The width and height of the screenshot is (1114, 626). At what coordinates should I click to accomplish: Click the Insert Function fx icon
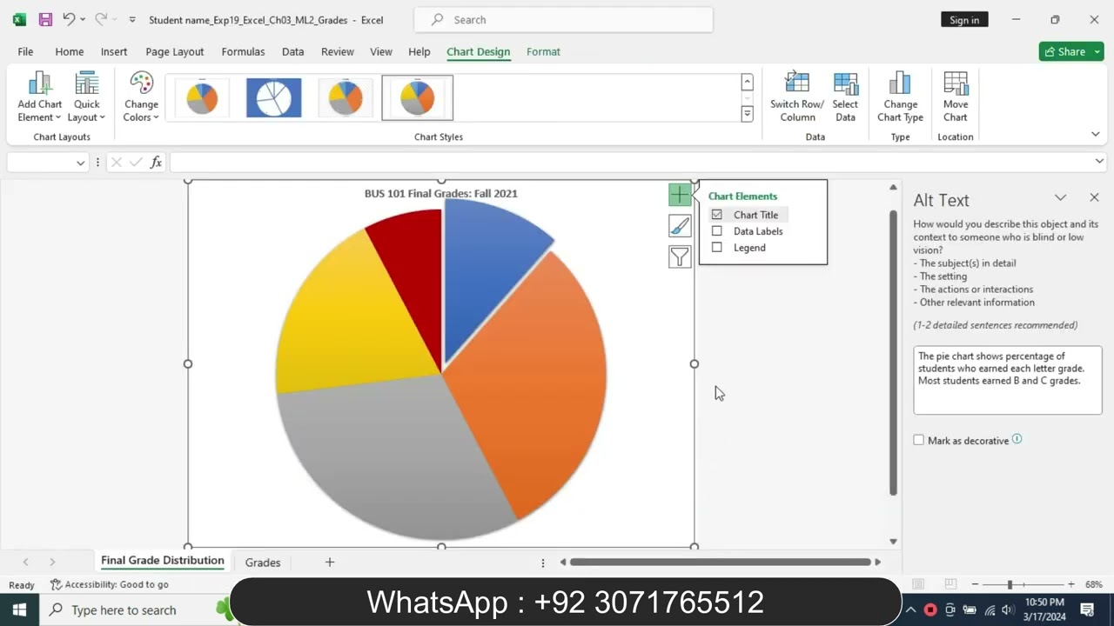coord(156,162)
